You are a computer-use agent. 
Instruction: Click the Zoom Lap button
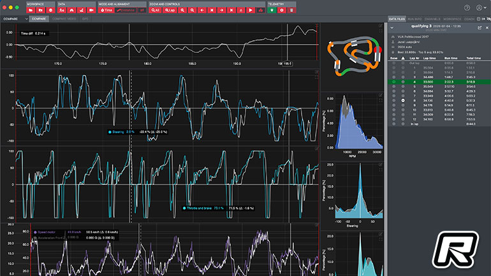pyautogui.click(x=170, y=10)
